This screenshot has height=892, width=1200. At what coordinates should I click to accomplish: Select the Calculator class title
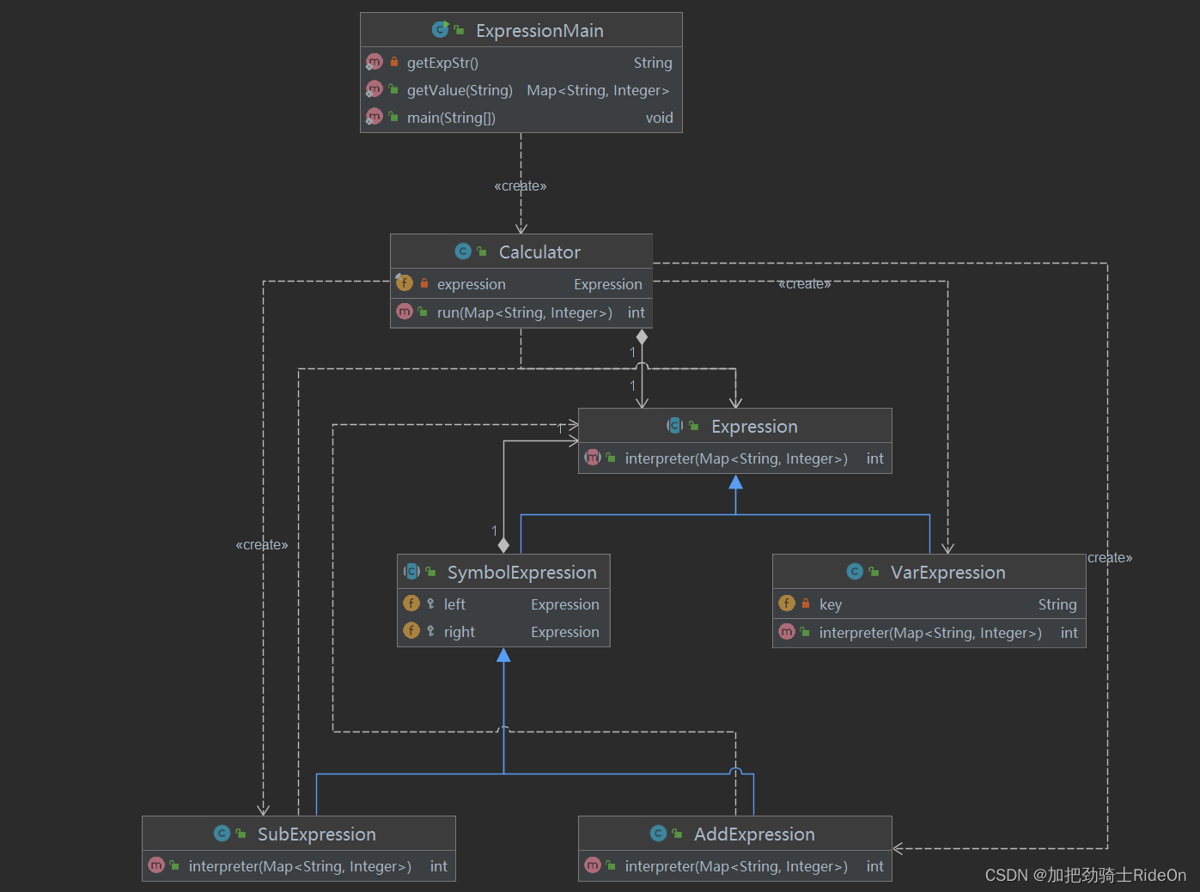[539, 252]
